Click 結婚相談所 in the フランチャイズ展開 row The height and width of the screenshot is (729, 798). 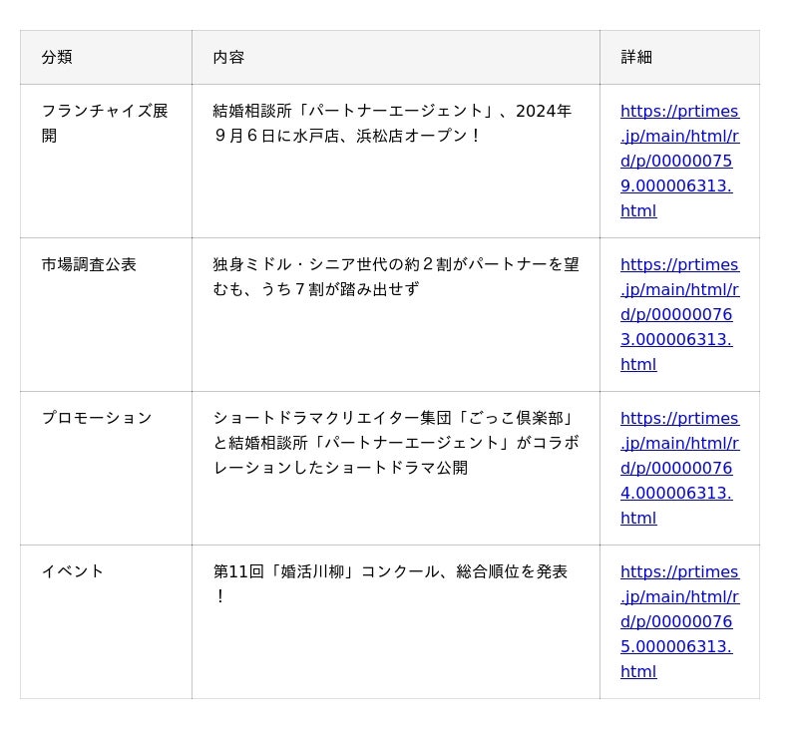[243, 111]
